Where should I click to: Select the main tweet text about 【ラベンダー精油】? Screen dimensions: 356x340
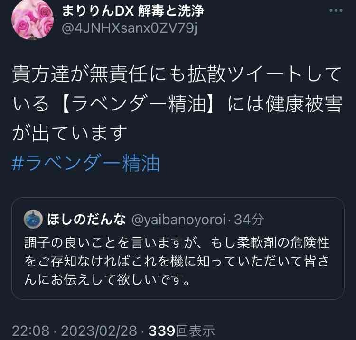click(177, 103)
